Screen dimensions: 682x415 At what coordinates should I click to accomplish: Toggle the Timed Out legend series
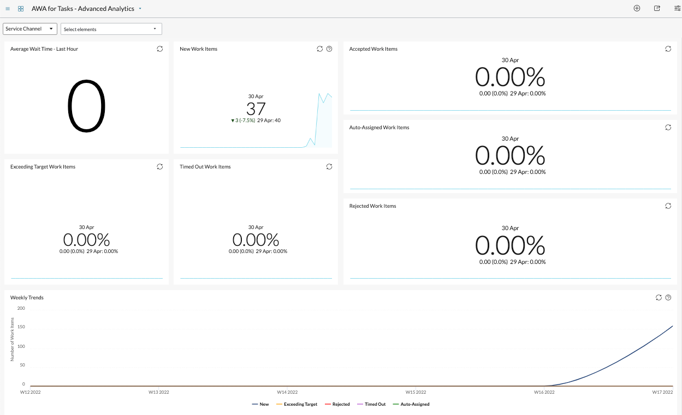pos(371,404)
